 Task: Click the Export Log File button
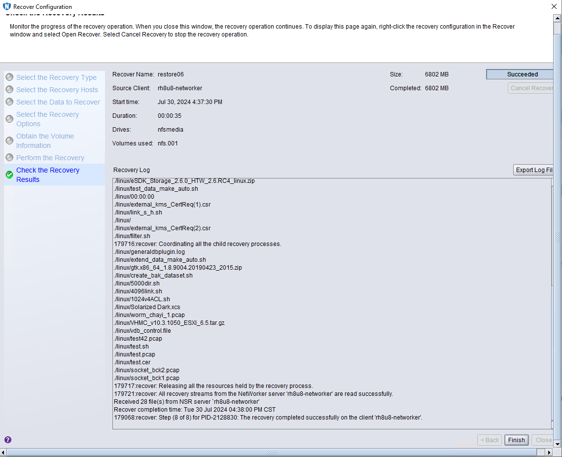[x=533, y=170]
